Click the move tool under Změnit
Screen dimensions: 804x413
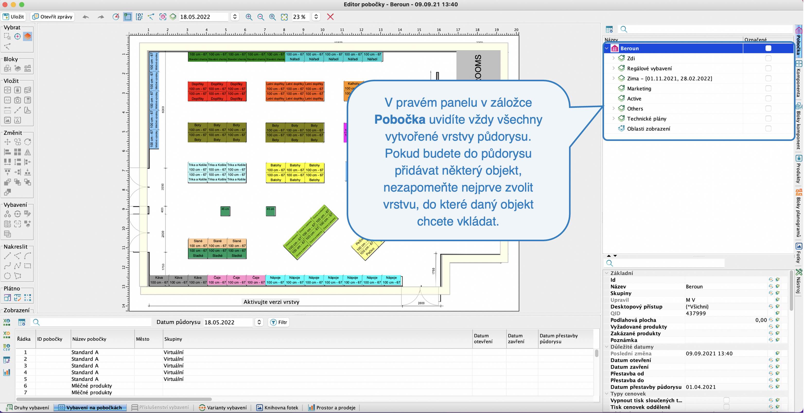tap(7, 142)
